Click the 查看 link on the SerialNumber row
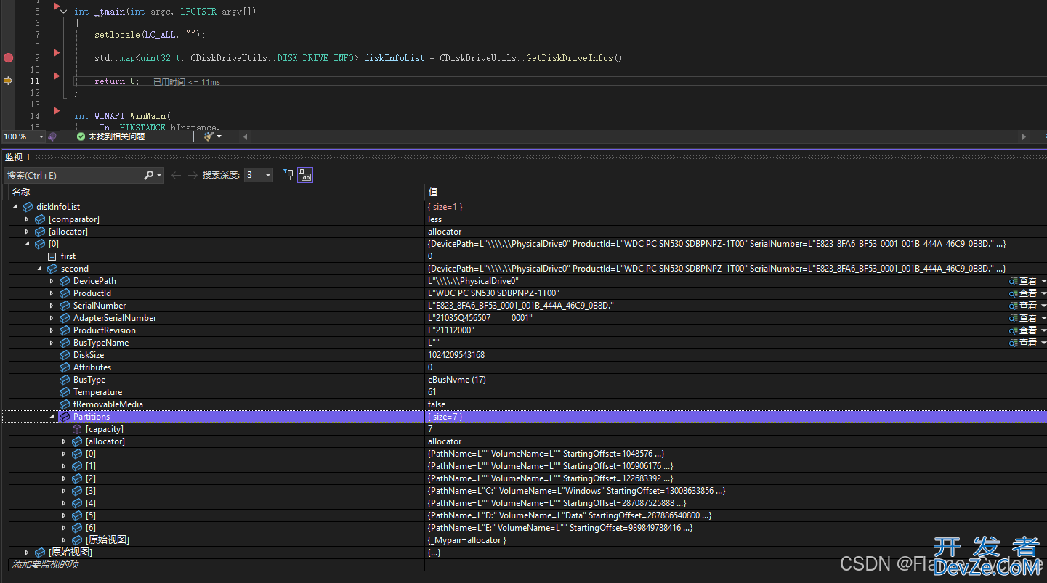 [x=1028, y=306]
